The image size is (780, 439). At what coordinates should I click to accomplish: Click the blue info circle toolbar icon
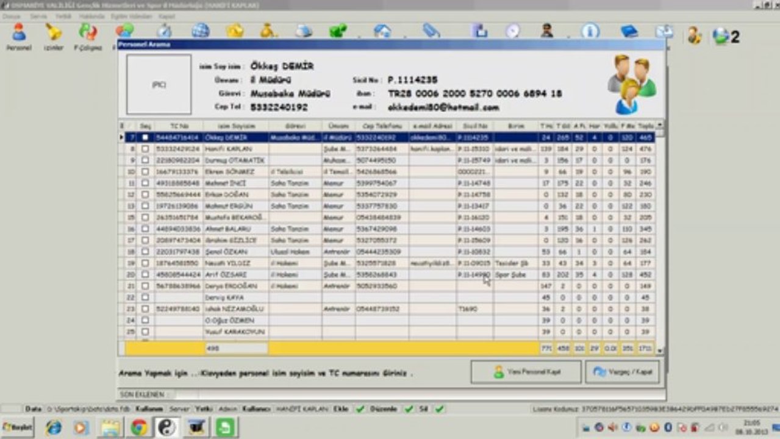(590, 30)
